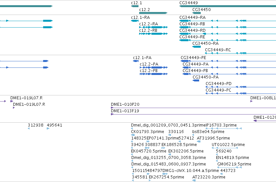
Task: Click Dmel_dig_015483_0600_0937.3prime feature
Action: tap(169, 164)
